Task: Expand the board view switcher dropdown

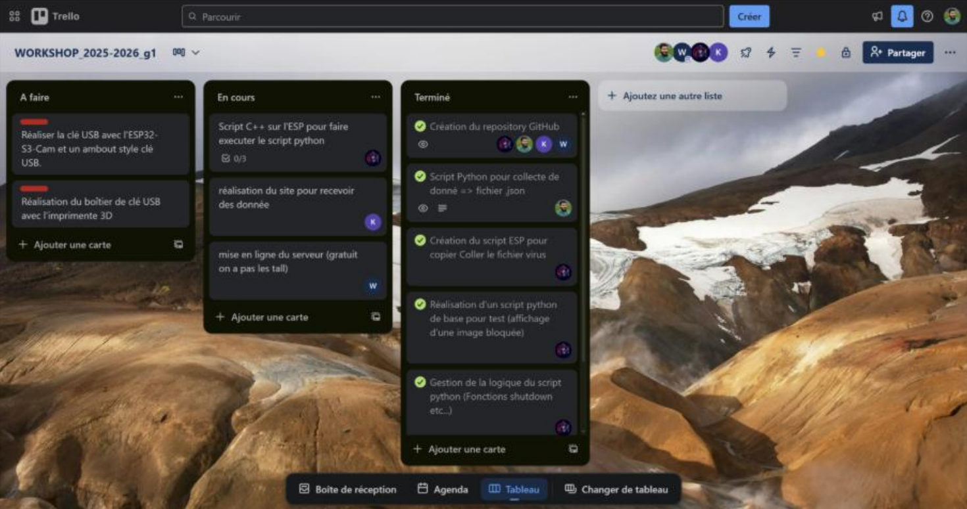Action: (186, 53)
